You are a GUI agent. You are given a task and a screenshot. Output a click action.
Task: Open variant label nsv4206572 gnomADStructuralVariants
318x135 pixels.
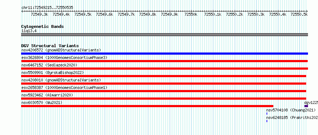click(x=61, y=50)
